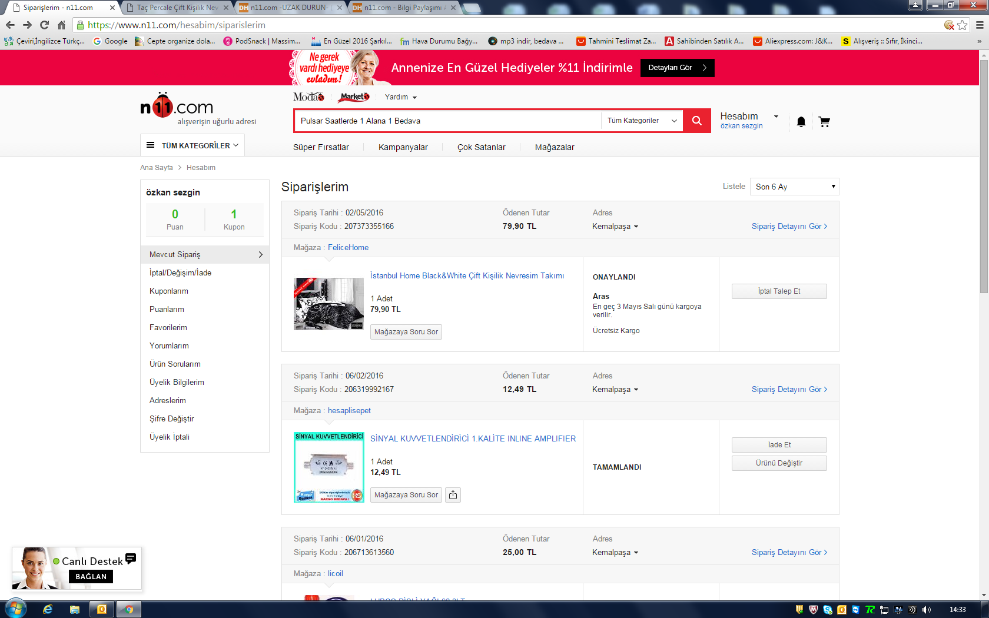Open Mağazalar menu item
This screenshot has width=989, height=618.
tap(555, 147)
